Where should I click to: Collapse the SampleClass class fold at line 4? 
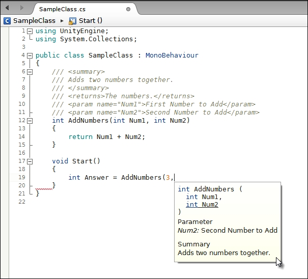click(x=30, y=55)
